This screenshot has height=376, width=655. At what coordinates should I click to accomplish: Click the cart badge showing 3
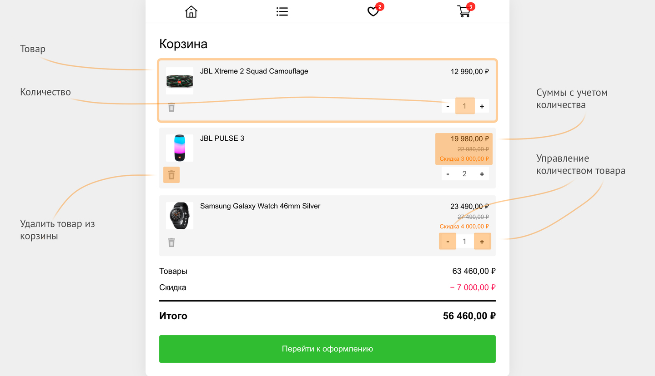pyautogui.click(x=470, y=6)
